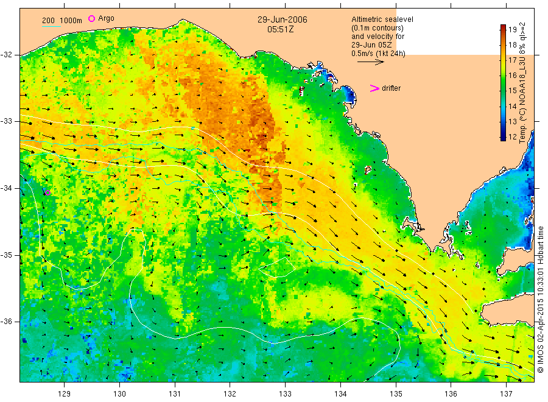This screenshot has height=402, width=548.
Task: Click the 134 longitude axis label
Action: point(340,393)
